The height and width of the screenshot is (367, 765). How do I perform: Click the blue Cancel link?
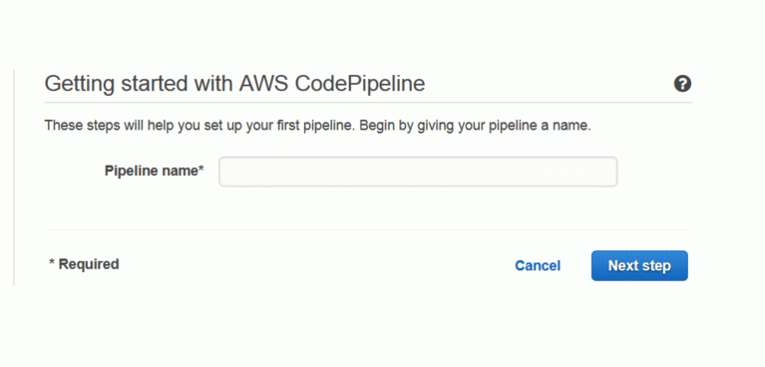[538, 265]
